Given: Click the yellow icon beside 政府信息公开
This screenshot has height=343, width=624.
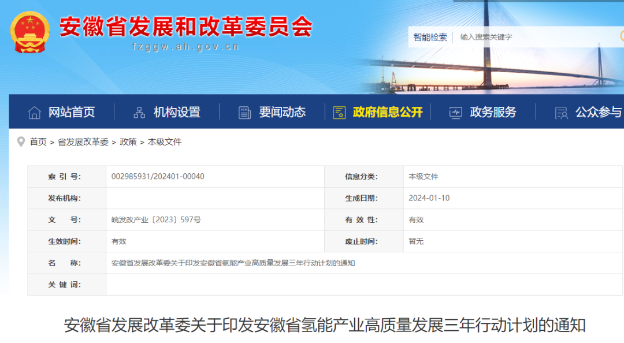Looking at the screenshot, I should (339, 113).
